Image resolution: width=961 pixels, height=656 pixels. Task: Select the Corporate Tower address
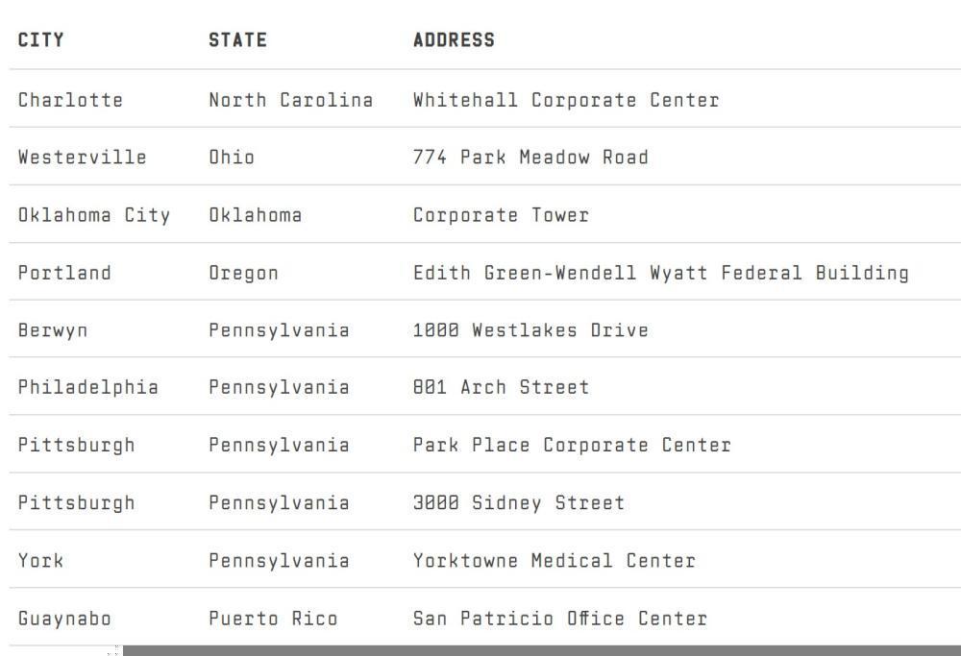click(x=501, y=215)
